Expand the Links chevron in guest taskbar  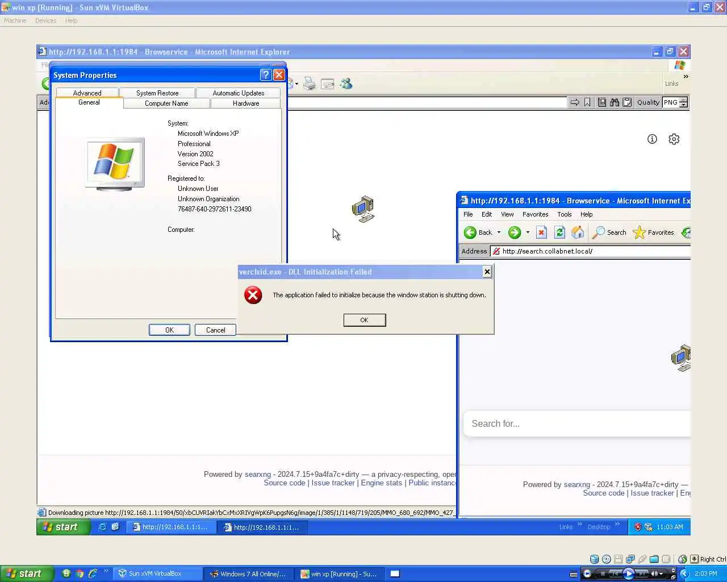pyautogui.click(x=579, y=524)
